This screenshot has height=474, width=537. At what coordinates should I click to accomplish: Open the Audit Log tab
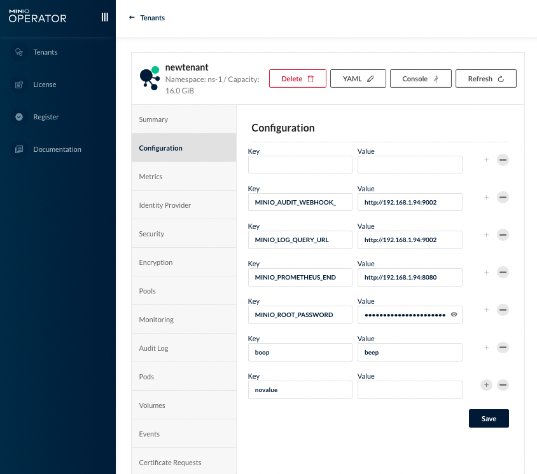click(x=184, y=348)
